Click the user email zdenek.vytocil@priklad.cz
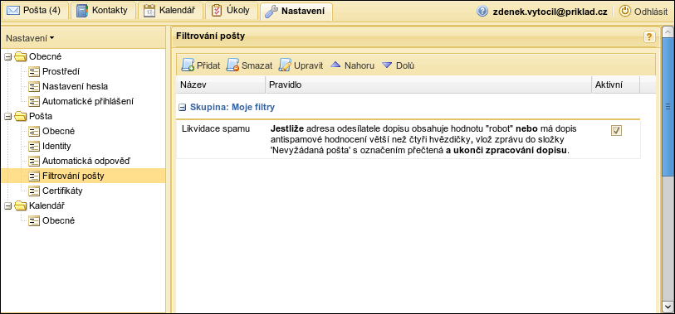 coord(550,12)
